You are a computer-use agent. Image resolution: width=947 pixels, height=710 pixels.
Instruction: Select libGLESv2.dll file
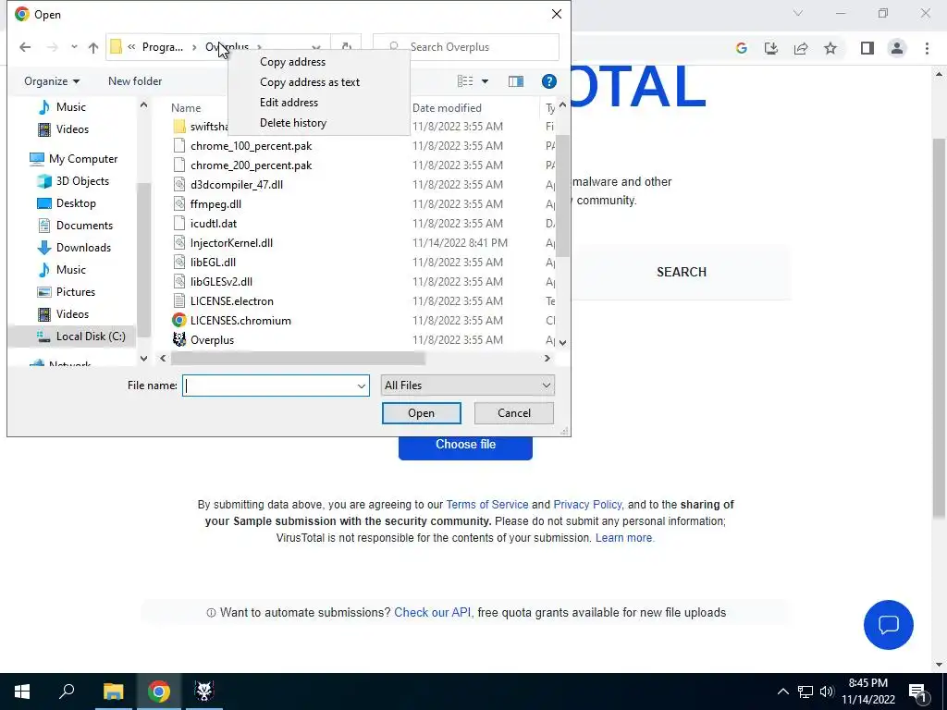click(221, 281)
